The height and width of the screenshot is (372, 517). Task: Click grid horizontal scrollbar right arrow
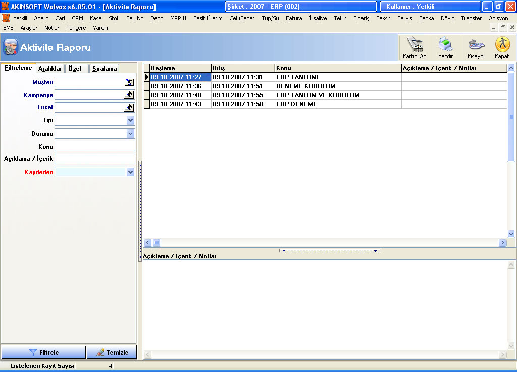pyautogui.click(x=502, y=242)
